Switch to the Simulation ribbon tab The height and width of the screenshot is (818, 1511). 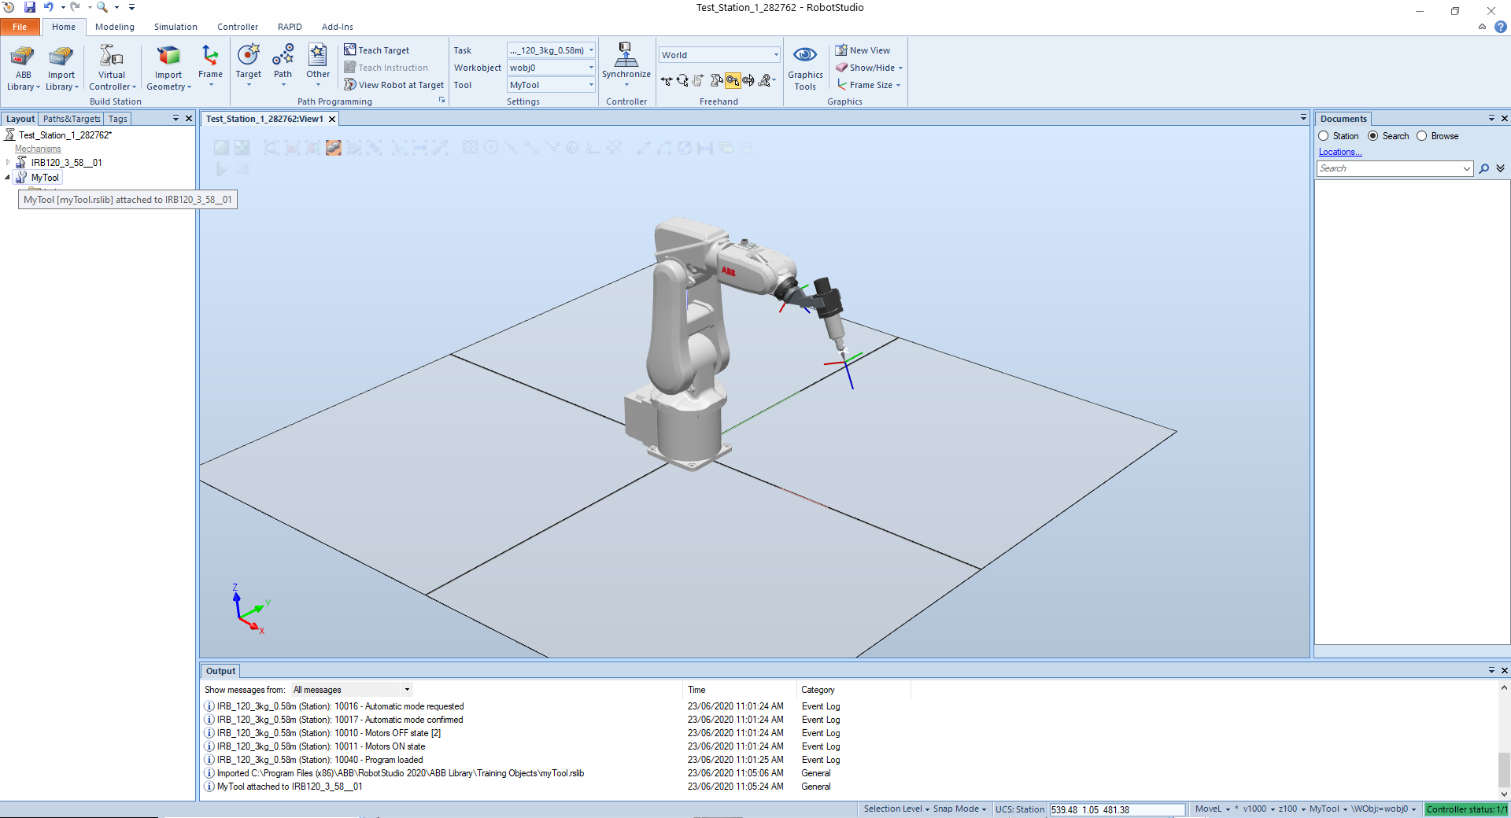(x=175, y=27)
